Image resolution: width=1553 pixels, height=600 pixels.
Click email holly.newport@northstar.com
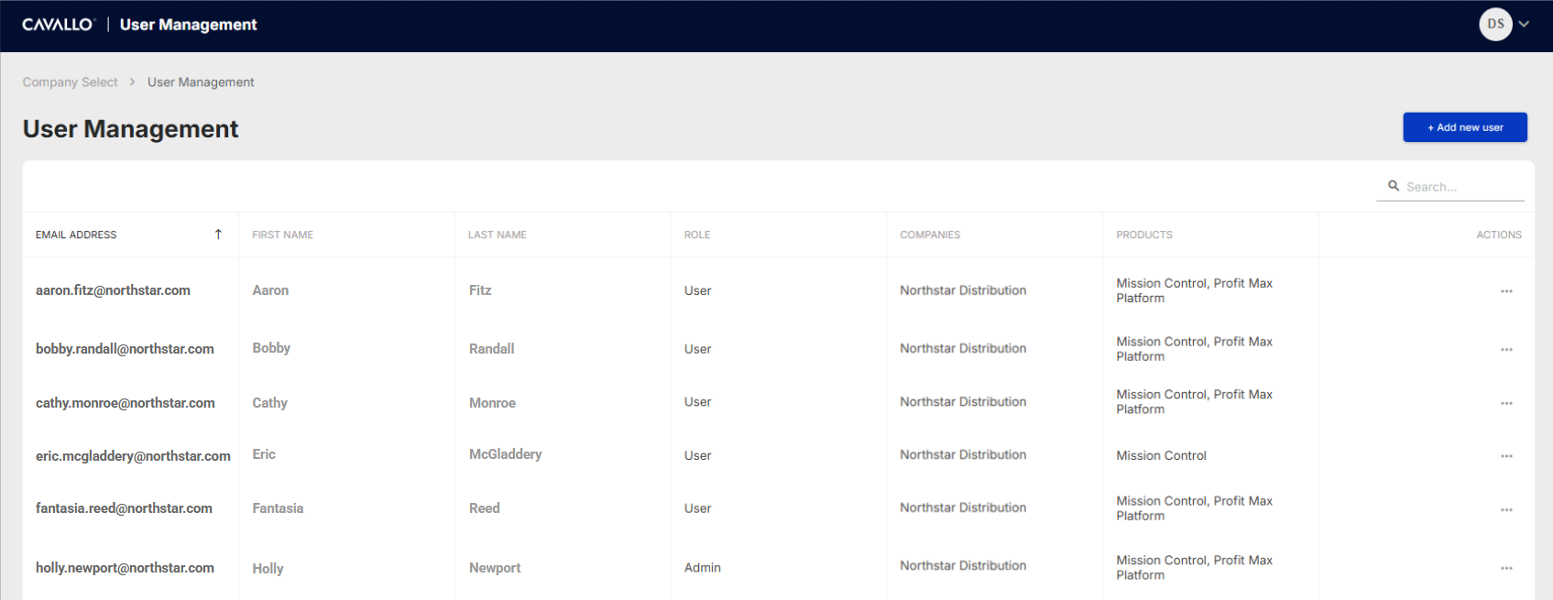(x=125, y=568)
